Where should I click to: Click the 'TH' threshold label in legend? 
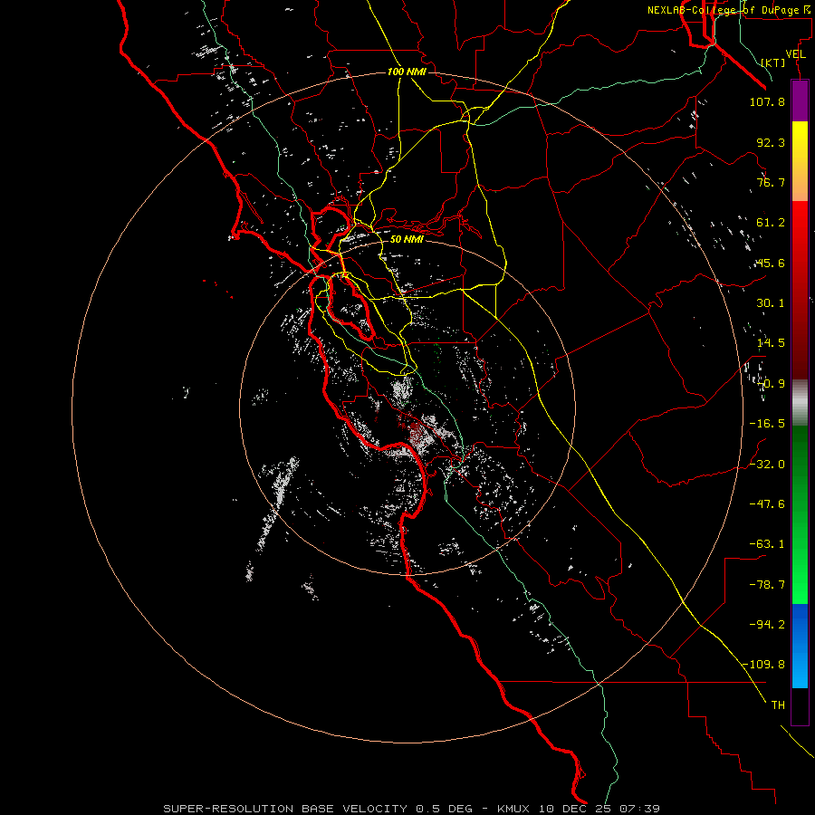tap(778, 705)
